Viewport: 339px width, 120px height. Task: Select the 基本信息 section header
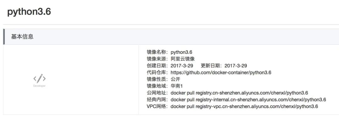click(x=22, y=36)
